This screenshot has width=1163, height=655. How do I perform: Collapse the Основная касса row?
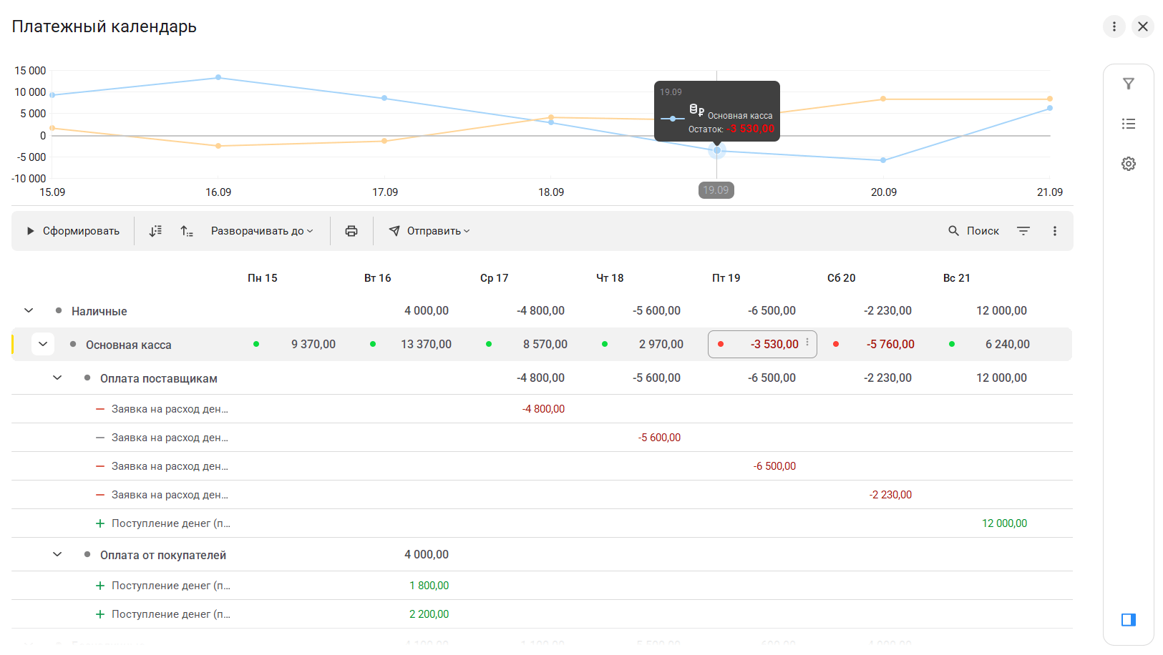(43, 344)
